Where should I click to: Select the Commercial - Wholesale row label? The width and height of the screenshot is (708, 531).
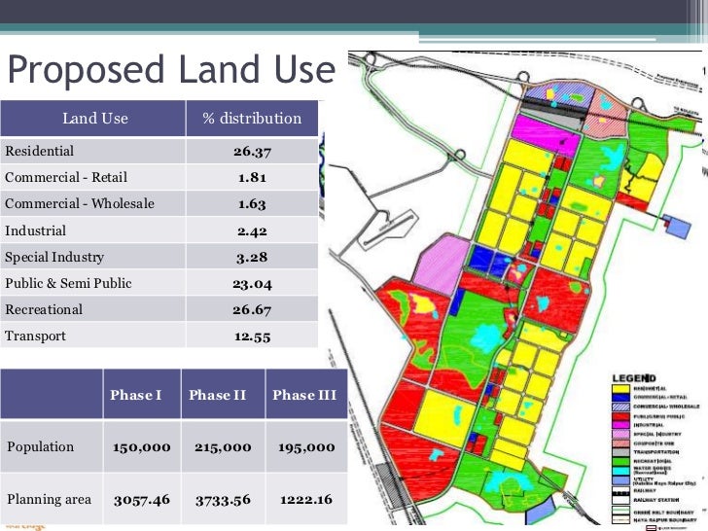point(80,203)
